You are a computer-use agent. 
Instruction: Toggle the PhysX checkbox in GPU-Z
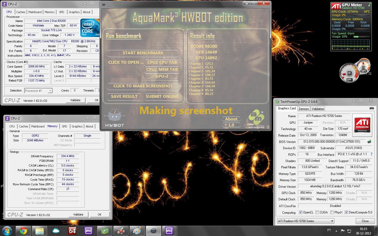coord(332,212)
